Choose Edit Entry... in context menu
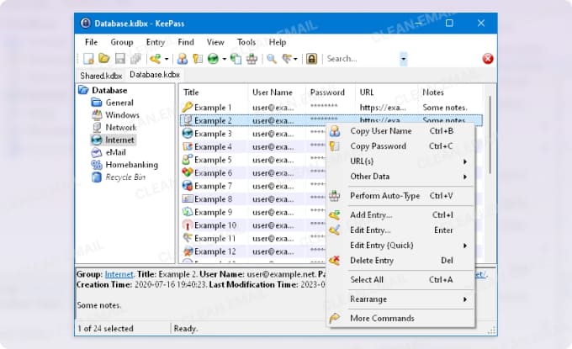Image resolution: width=572 pixels, height=349 pixels. (400, 230)
